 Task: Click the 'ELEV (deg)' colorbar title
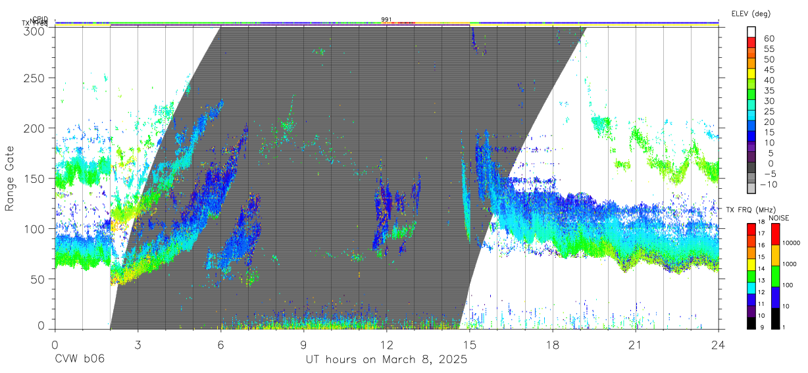coord(751,13)
